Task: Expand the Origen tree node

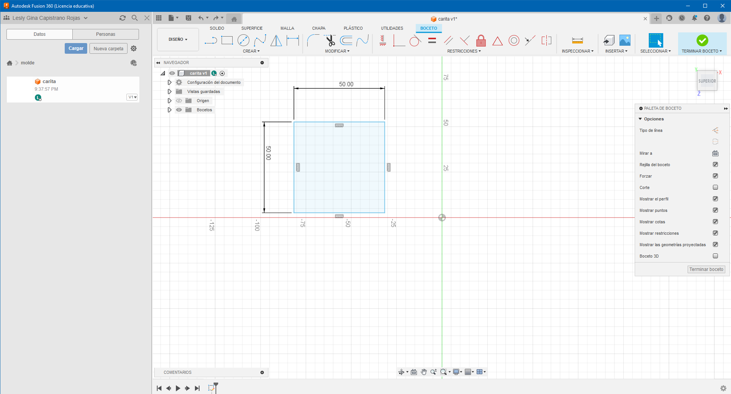Action: click(169, 101)
